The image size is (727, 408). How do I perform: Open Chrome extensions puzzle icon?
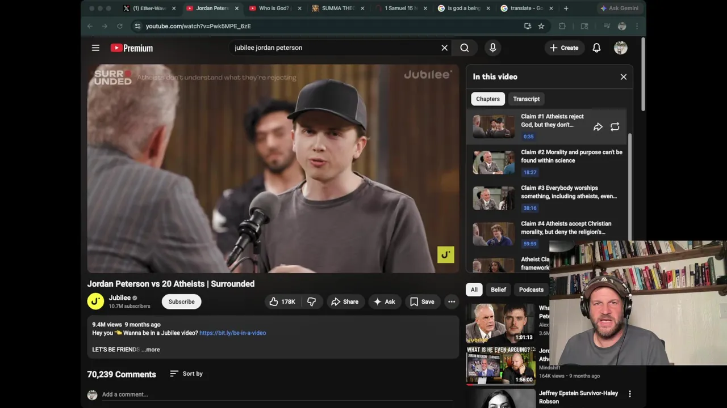click(x=562, y=26)
